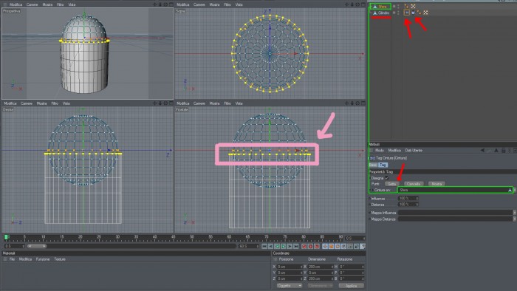The image size is (517, 291).
Task: Click the UVW checkerboard tag on Cilindro
Action: pyautogui.click(x=425, y=13)
